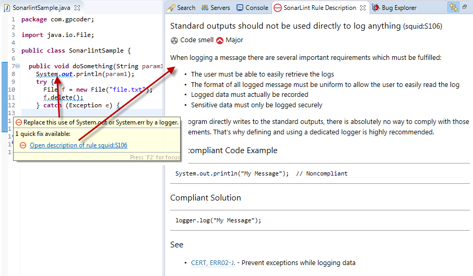The image size is (473, 276).
Task: Click the Java file icon on editor tab
Action: 7,8
